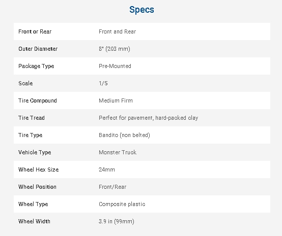Click the Front and Rear value
The height and width of the screenshot is (236, 282).
click(x=117, y=31)
